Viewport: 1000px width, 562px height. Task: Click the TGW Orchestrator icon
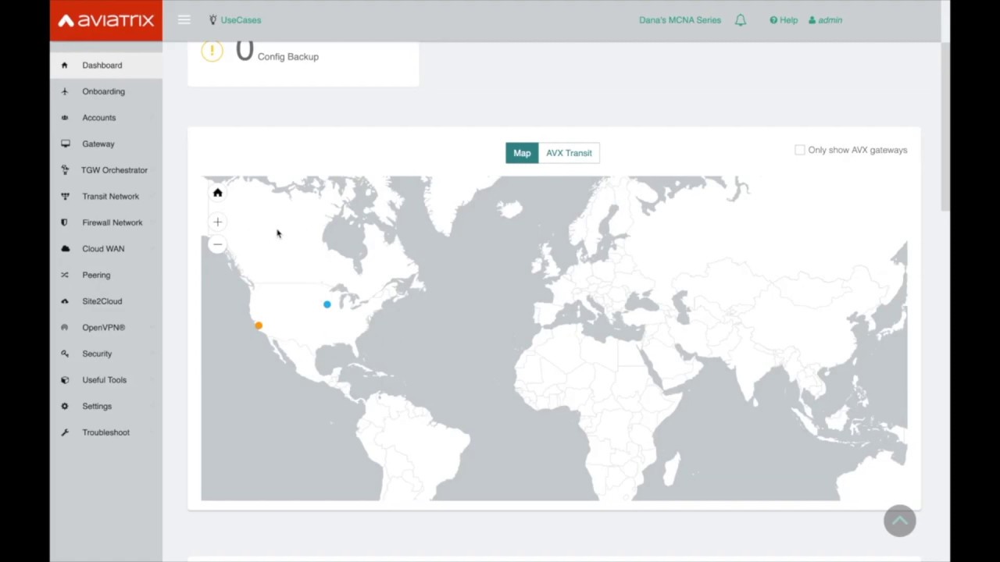click(x=65, y=170)
